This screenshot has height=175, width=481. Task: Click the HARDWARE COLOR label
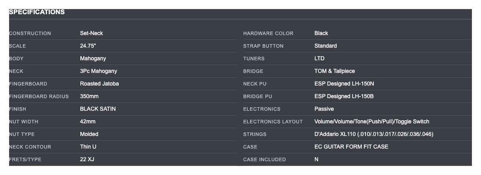pos(268,34)
